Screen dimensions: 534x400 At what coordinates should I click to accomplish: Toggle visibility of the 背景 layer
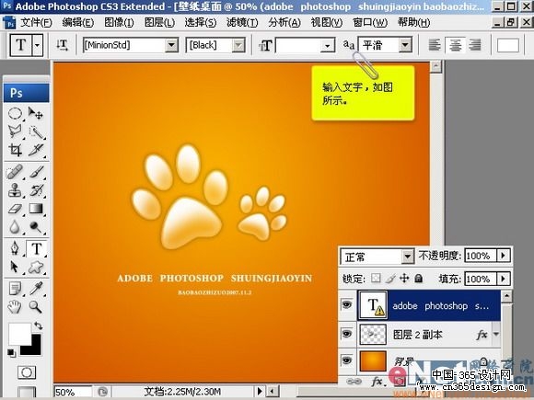[x=347, y=360]
